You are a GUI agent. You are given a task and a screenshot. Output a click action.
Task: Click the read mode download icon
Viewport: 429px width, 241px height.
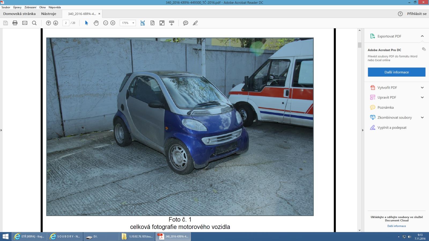click(x=172, y=23)
